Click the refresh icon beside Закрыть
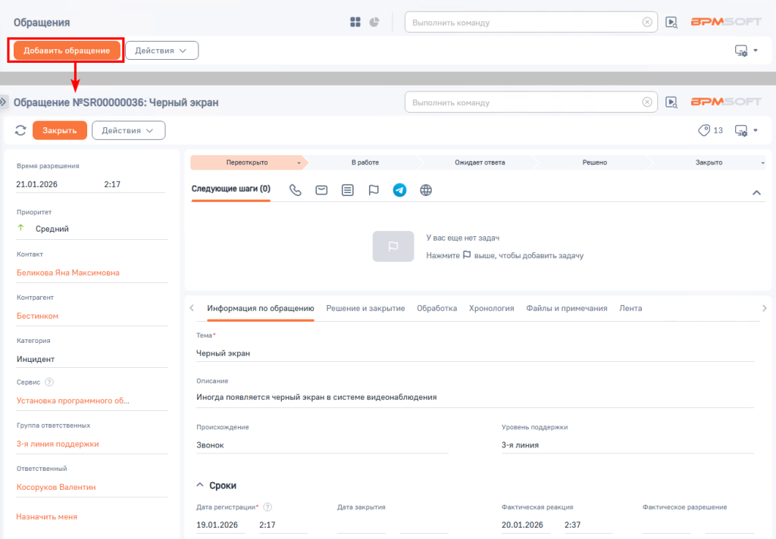 point(20,130)
